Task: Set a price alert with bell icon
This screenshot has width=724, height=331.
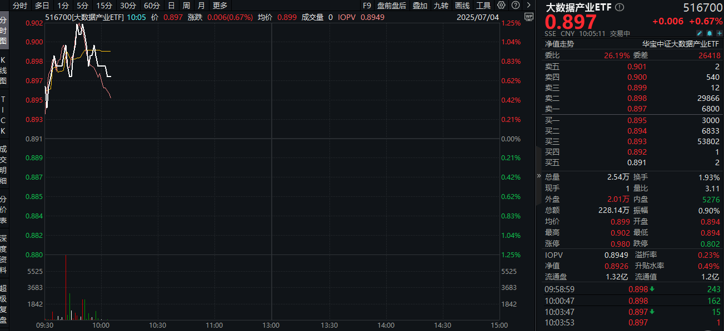Action: [710, 33]
